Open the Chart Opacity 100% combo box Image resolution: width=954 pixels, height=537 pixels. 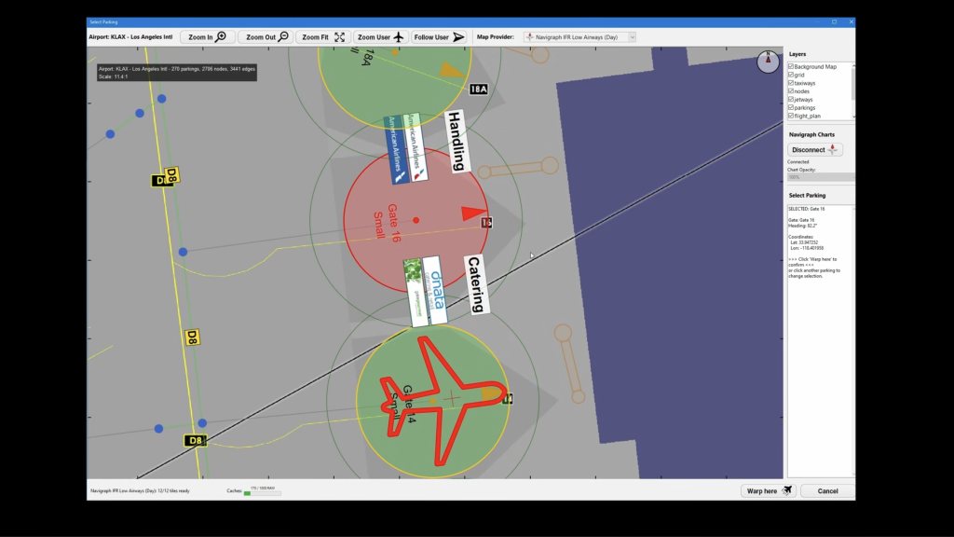820,177
